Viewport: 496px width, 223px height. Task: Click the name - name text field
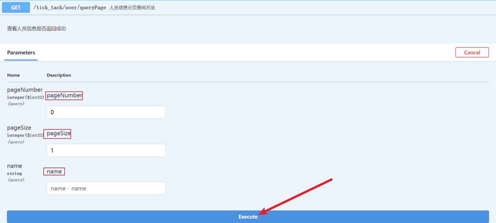click(x=106, y=188)
